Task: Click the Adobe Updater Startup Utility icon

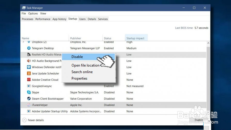Action: [x=29, y=111]
